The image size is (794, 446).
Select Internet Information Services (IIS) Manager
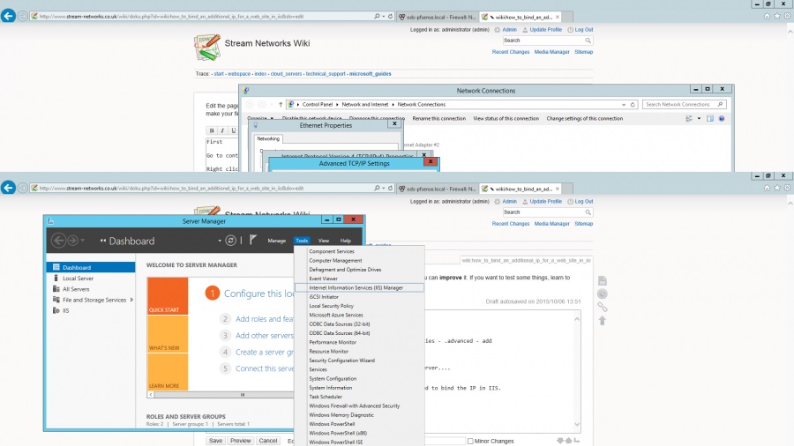(x=356, y=287)
